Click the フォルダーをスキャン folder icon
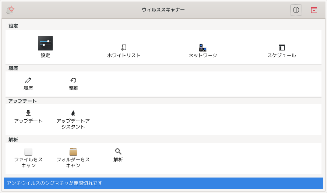 (x=73, y=152)
